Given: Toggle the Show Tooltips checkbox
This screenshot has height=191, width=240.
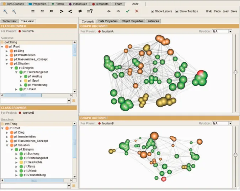Looking at the screenshot, I should pos(177,11).
